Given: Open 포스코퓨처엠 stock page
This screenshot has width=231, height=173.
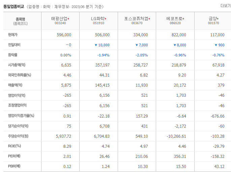Looking at the screenshot, I should (x=136, y=18).
